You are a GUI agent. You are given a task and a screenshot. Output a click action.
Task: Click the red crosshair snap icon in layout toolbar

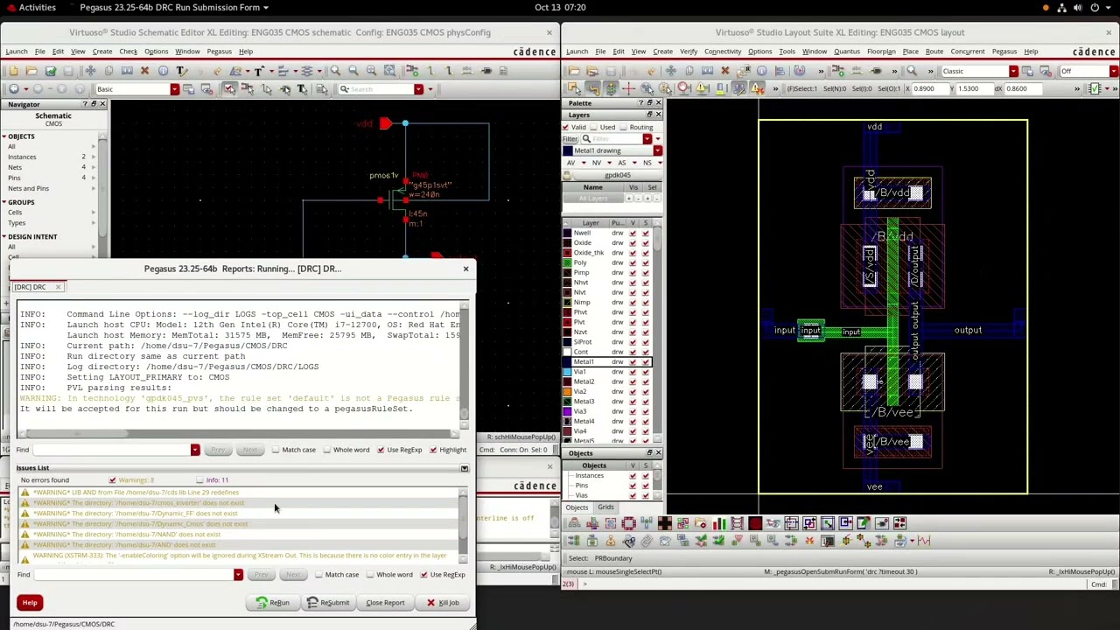click(x=628, y=88)
